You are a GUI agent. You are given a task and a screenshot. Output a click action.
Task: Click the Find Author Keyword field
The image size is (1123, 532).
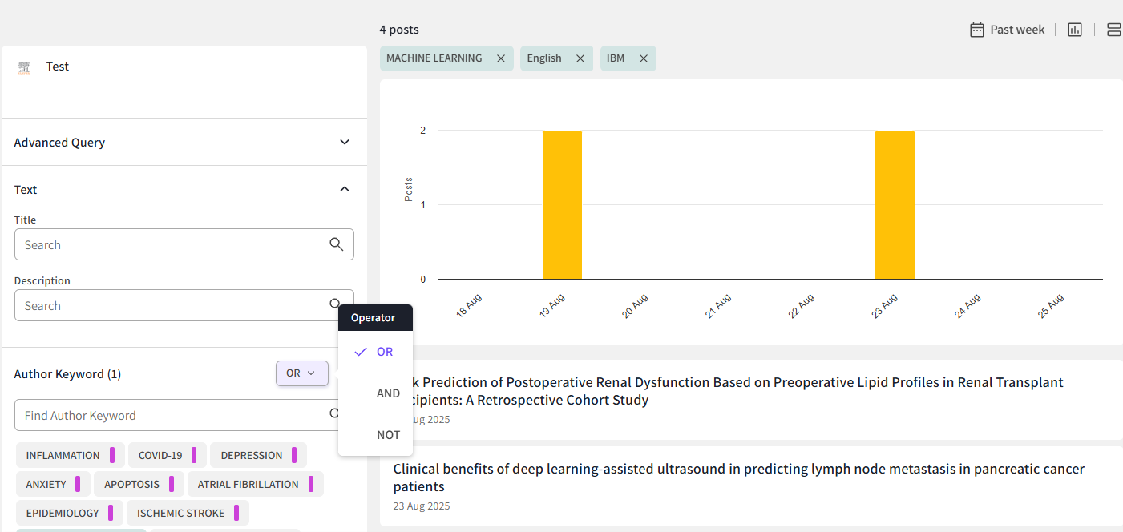[168, 415]
